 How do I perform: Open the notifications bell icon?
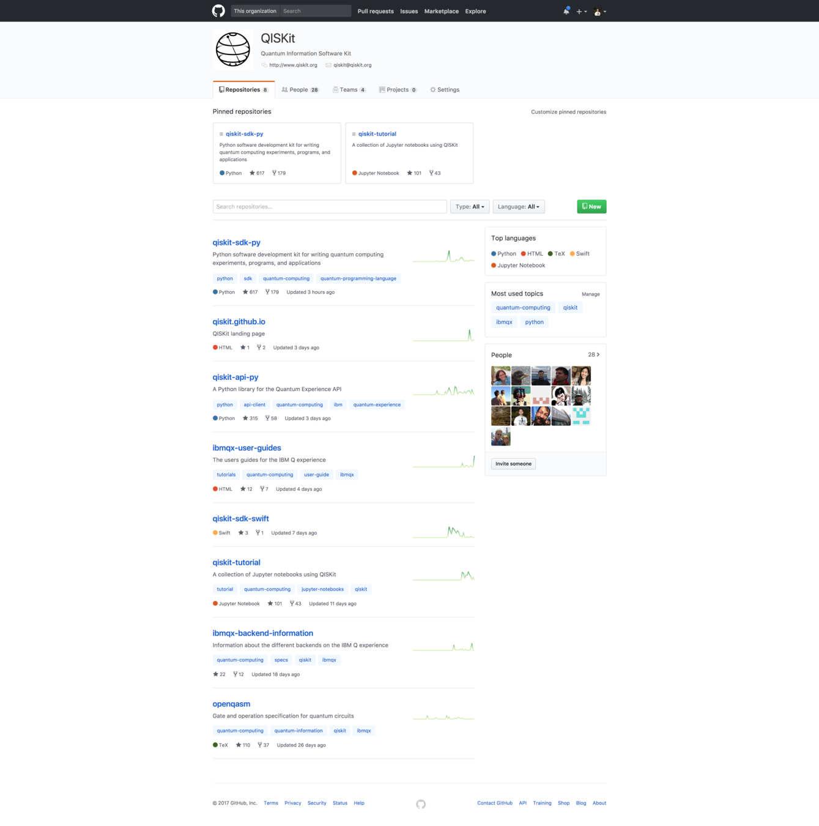(x=566, y=11)
